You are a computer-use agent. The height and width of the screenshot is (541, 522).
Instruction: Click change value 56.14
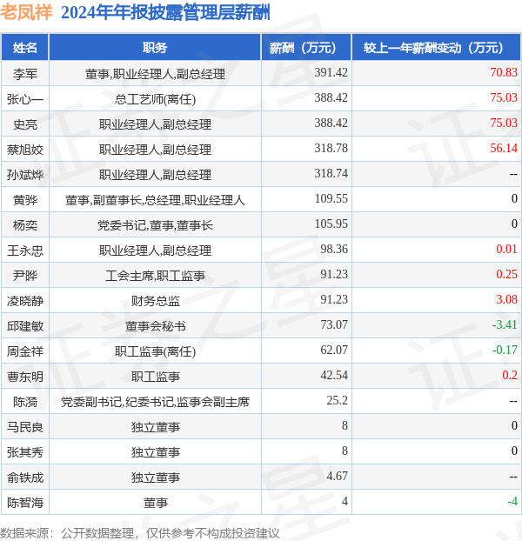pos(504,148)
